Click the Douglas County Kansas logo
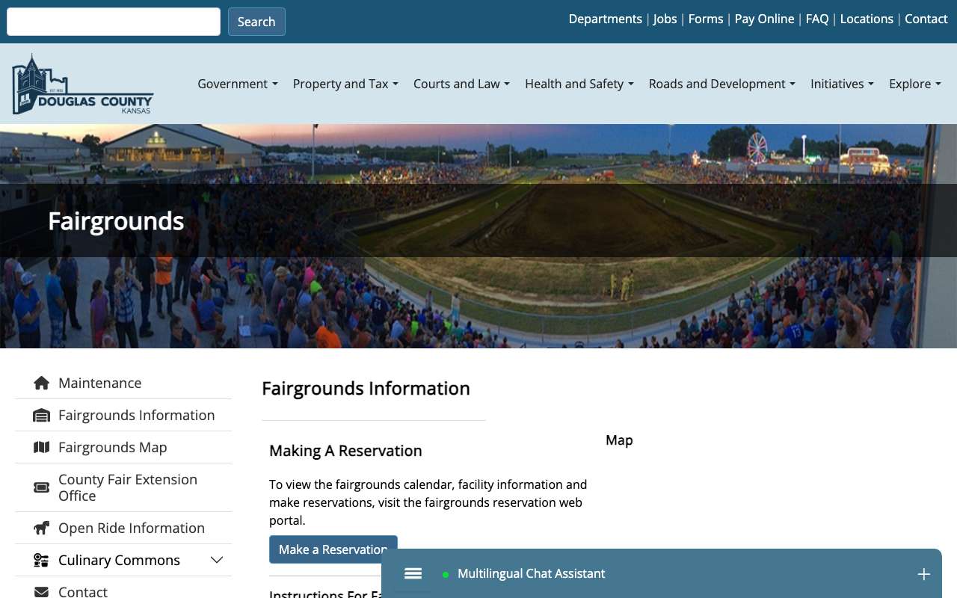 (x=83, y=84)
